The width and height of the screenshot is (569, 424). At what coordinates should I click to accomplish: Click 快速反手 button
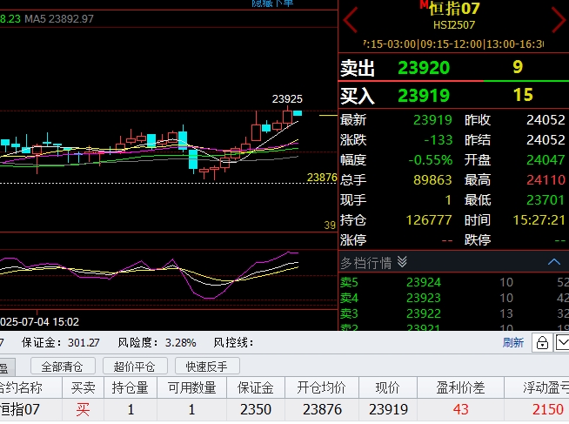[207, 367]
